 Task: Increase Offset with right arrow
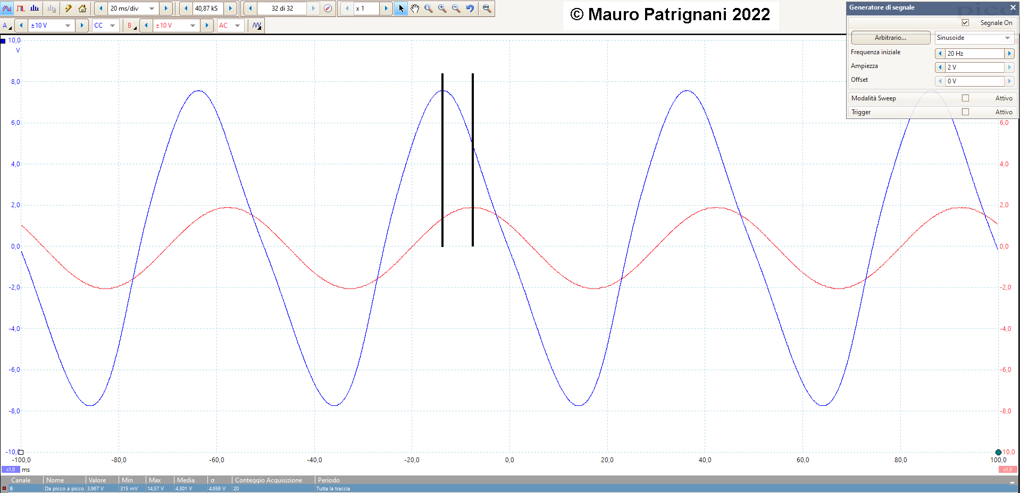tap(1009, 81)
